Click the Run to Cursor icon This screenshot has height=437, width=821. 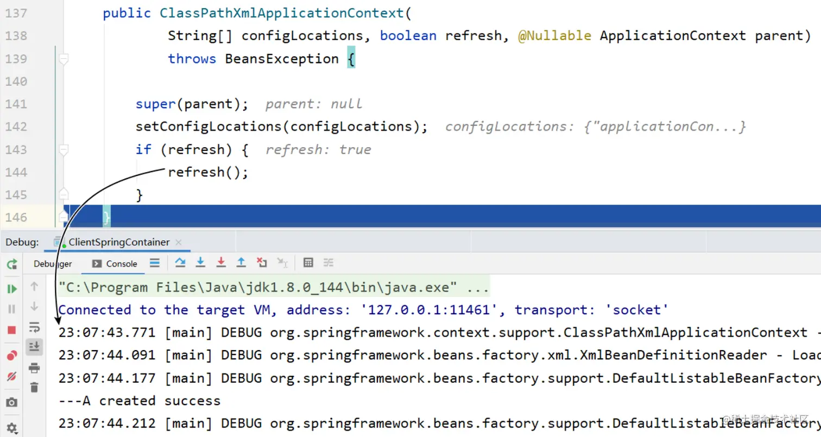282,263
